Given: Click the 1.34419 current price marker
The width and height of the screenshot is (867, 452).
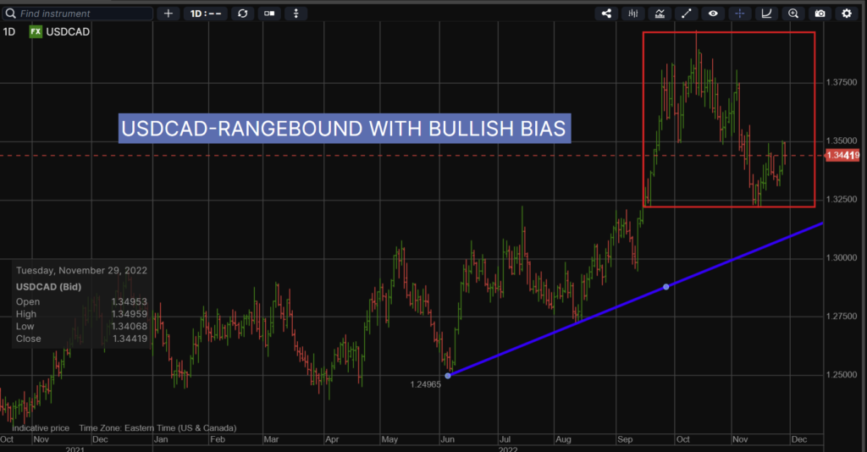Looking at the screenshot, I should [x=841, y=156].
